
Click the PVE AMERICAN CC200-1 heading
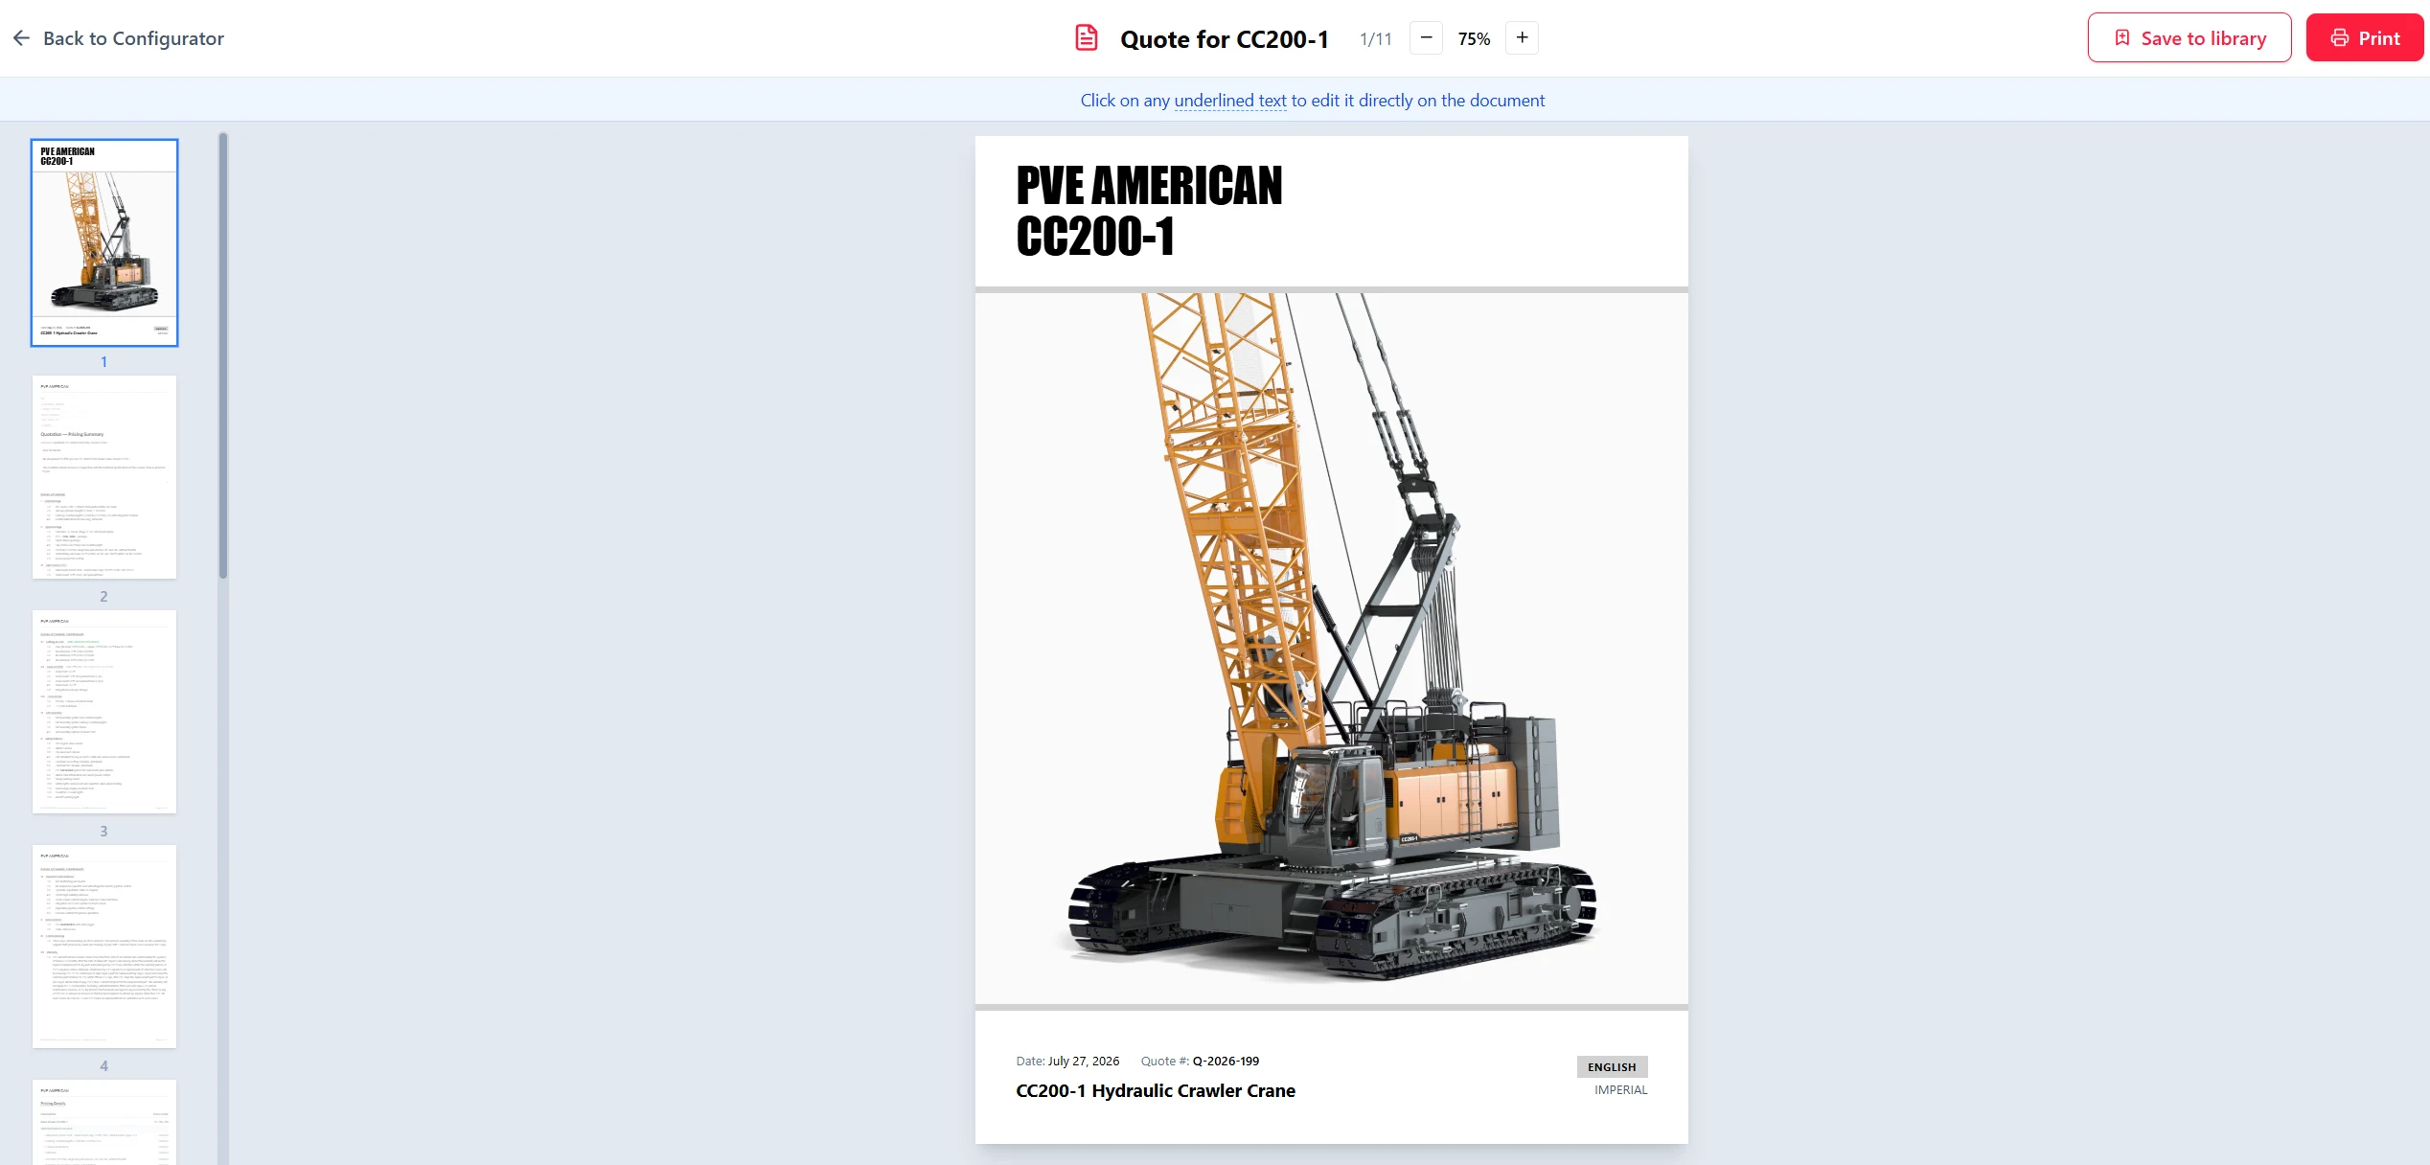1149,211
